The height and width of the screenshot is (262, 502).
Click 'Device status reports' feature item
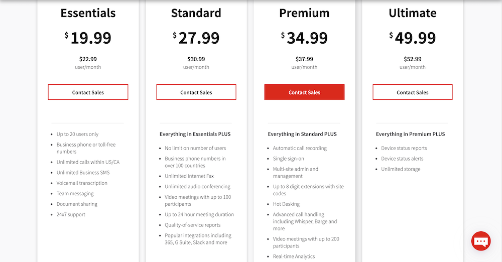(x=404, y=148)
